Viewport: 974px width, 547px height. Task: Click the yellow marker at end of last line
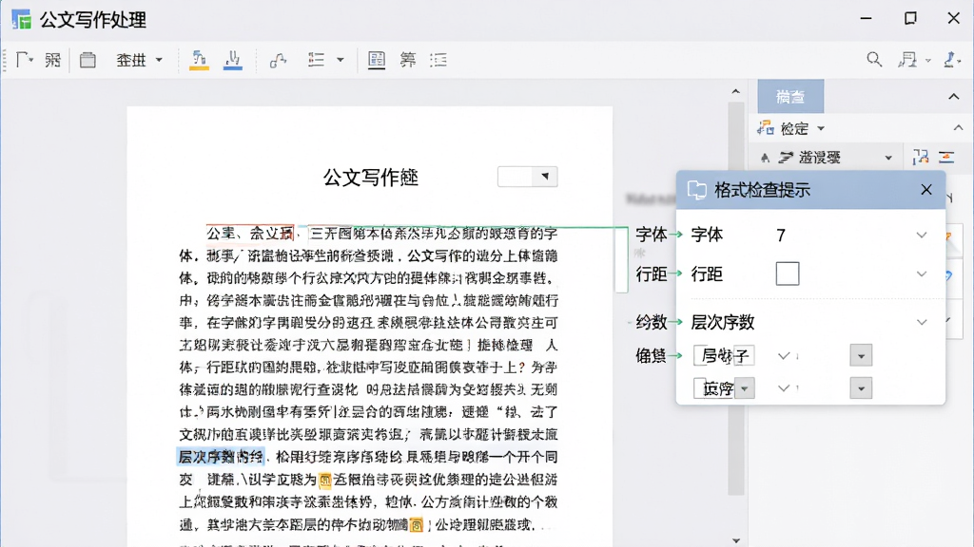[417, 525]
